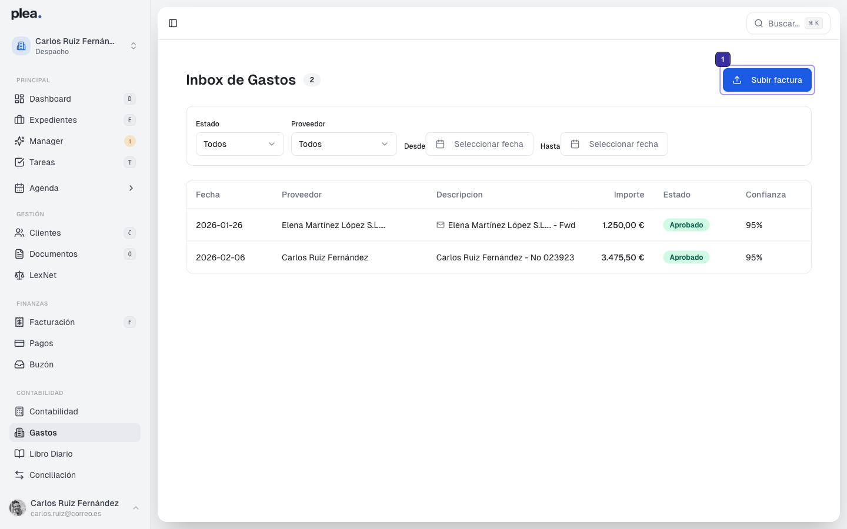Click the Proveedor column header
Viewport: 847px width, 529px height.
302,195
